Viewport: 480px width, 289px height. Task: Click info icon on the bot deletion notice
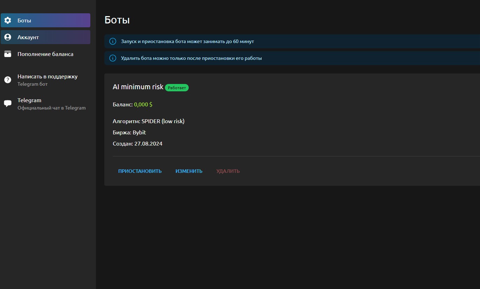[x=113, y=58]
